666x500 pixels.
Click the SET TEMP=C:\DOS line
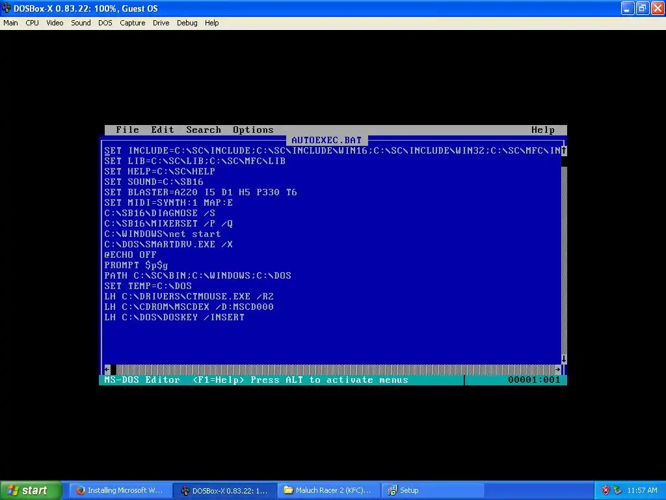[148, 286]
